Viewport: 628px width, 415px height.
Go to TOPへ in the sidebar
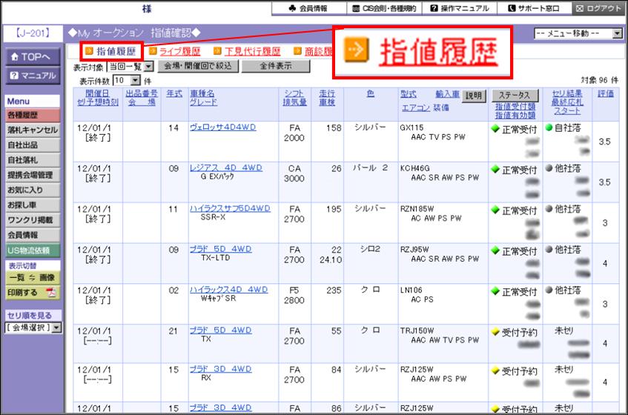pos(33,57)
